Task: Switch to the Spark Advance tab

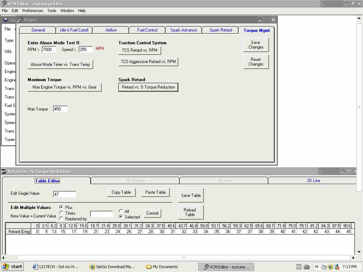Action: pos(184,30)
